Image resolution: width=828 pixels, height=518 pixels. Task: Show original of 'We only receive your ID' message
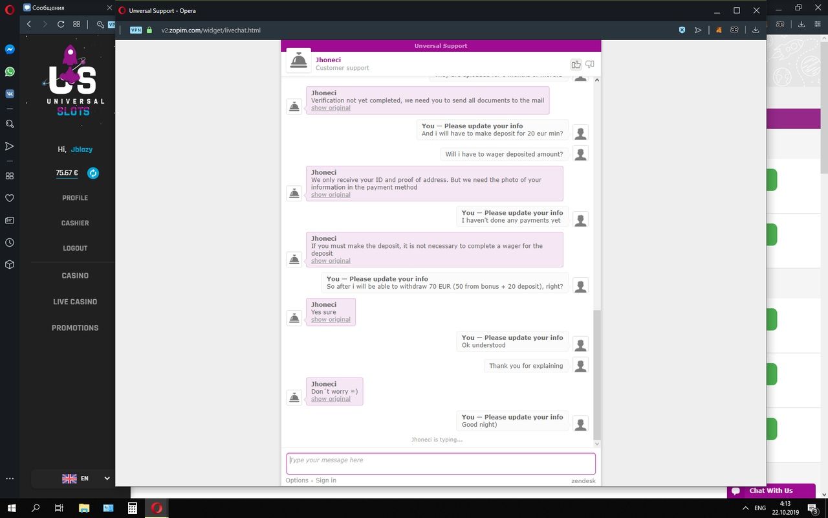pos(331,195)
